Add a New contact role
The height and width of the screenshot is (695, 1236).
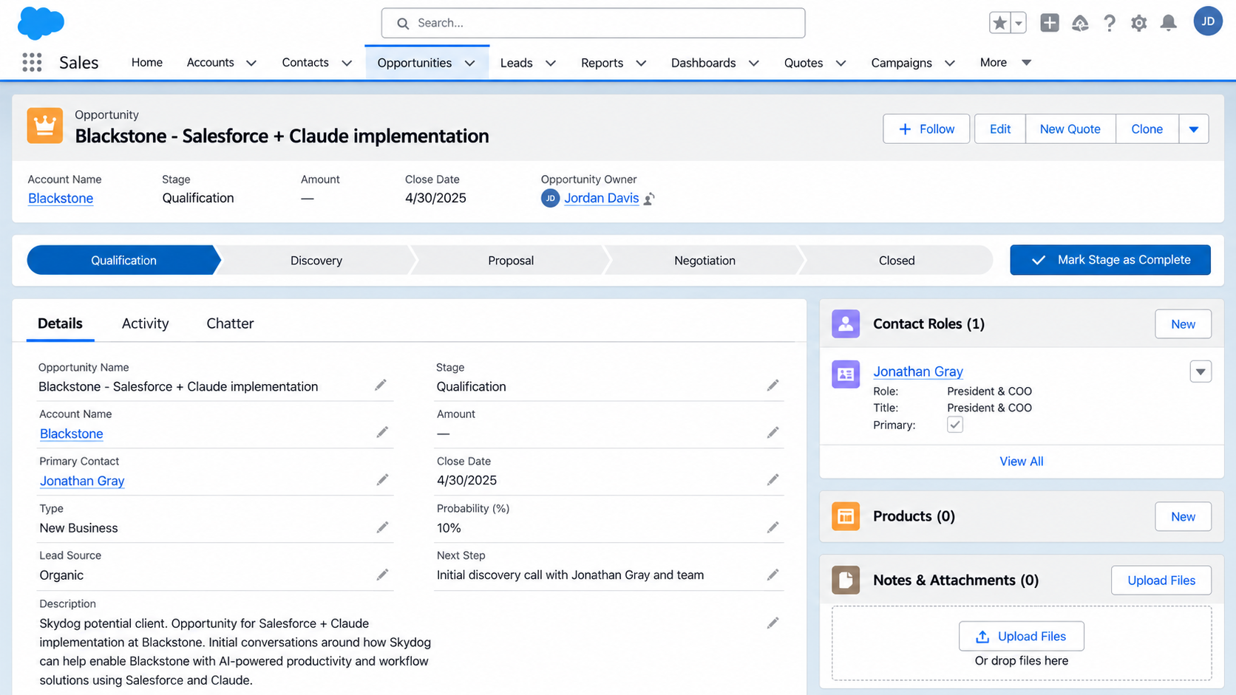(x=1183, y=323)
